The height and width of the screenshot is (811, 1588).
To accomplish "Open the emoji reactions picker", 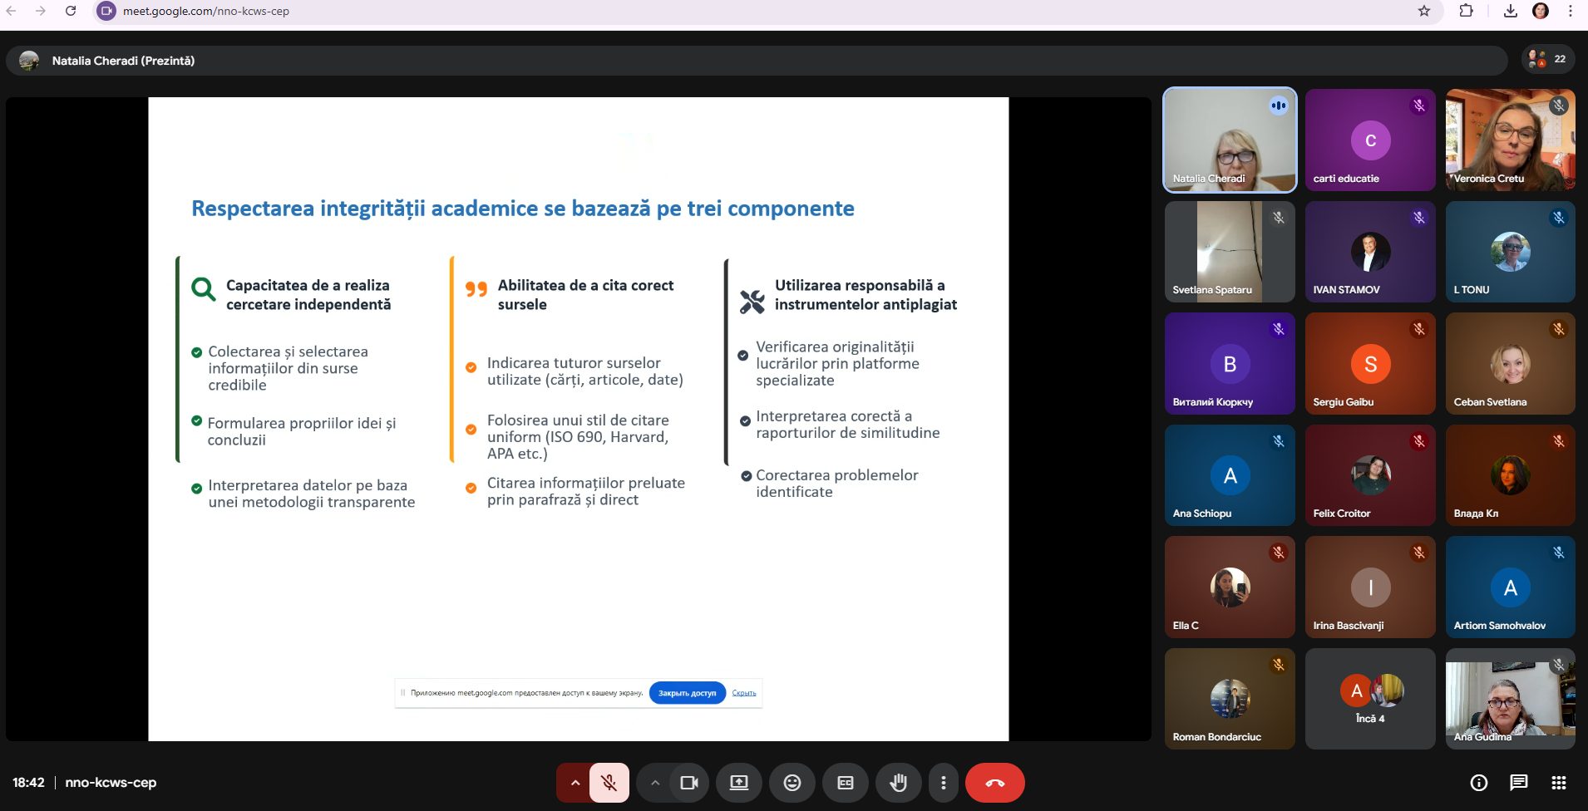I will [792, 783].
